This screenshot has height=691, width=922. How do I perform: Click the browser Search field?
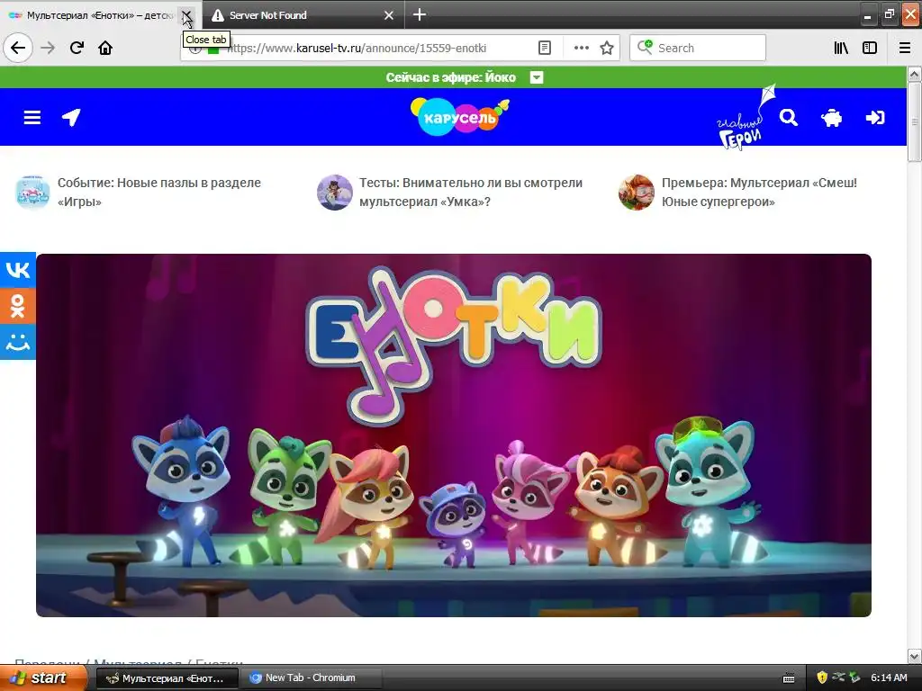point(698,48)
